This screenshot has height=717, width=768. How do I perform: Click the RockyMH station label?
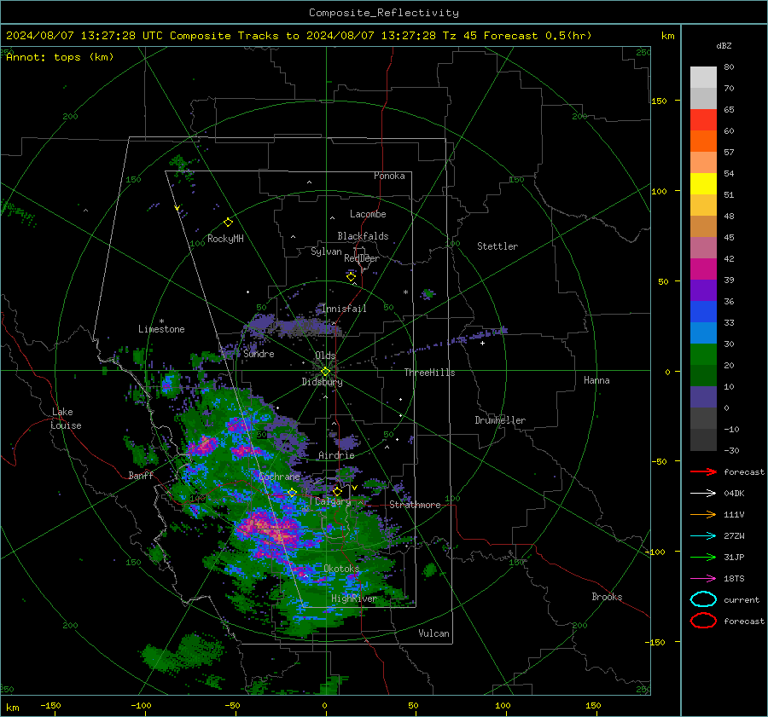point(225,239)
